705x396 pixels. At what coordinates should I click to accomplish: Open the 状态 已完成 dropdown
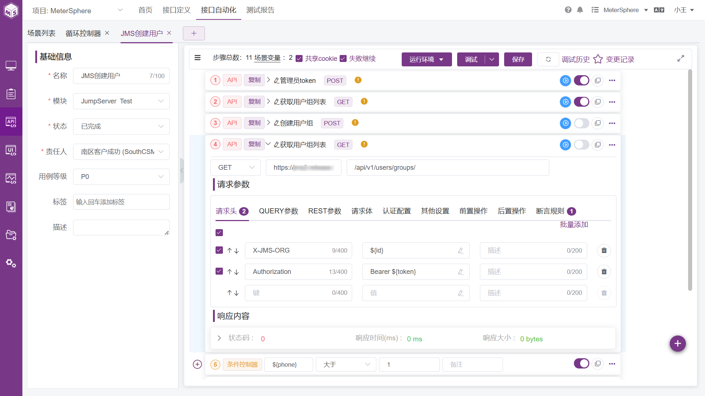[121, 126]
